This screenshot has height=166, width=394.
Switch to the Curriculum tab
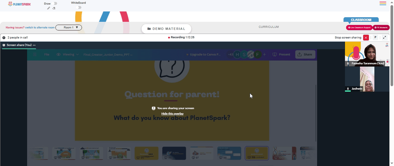pyautogui.click(x=269, y=27)
